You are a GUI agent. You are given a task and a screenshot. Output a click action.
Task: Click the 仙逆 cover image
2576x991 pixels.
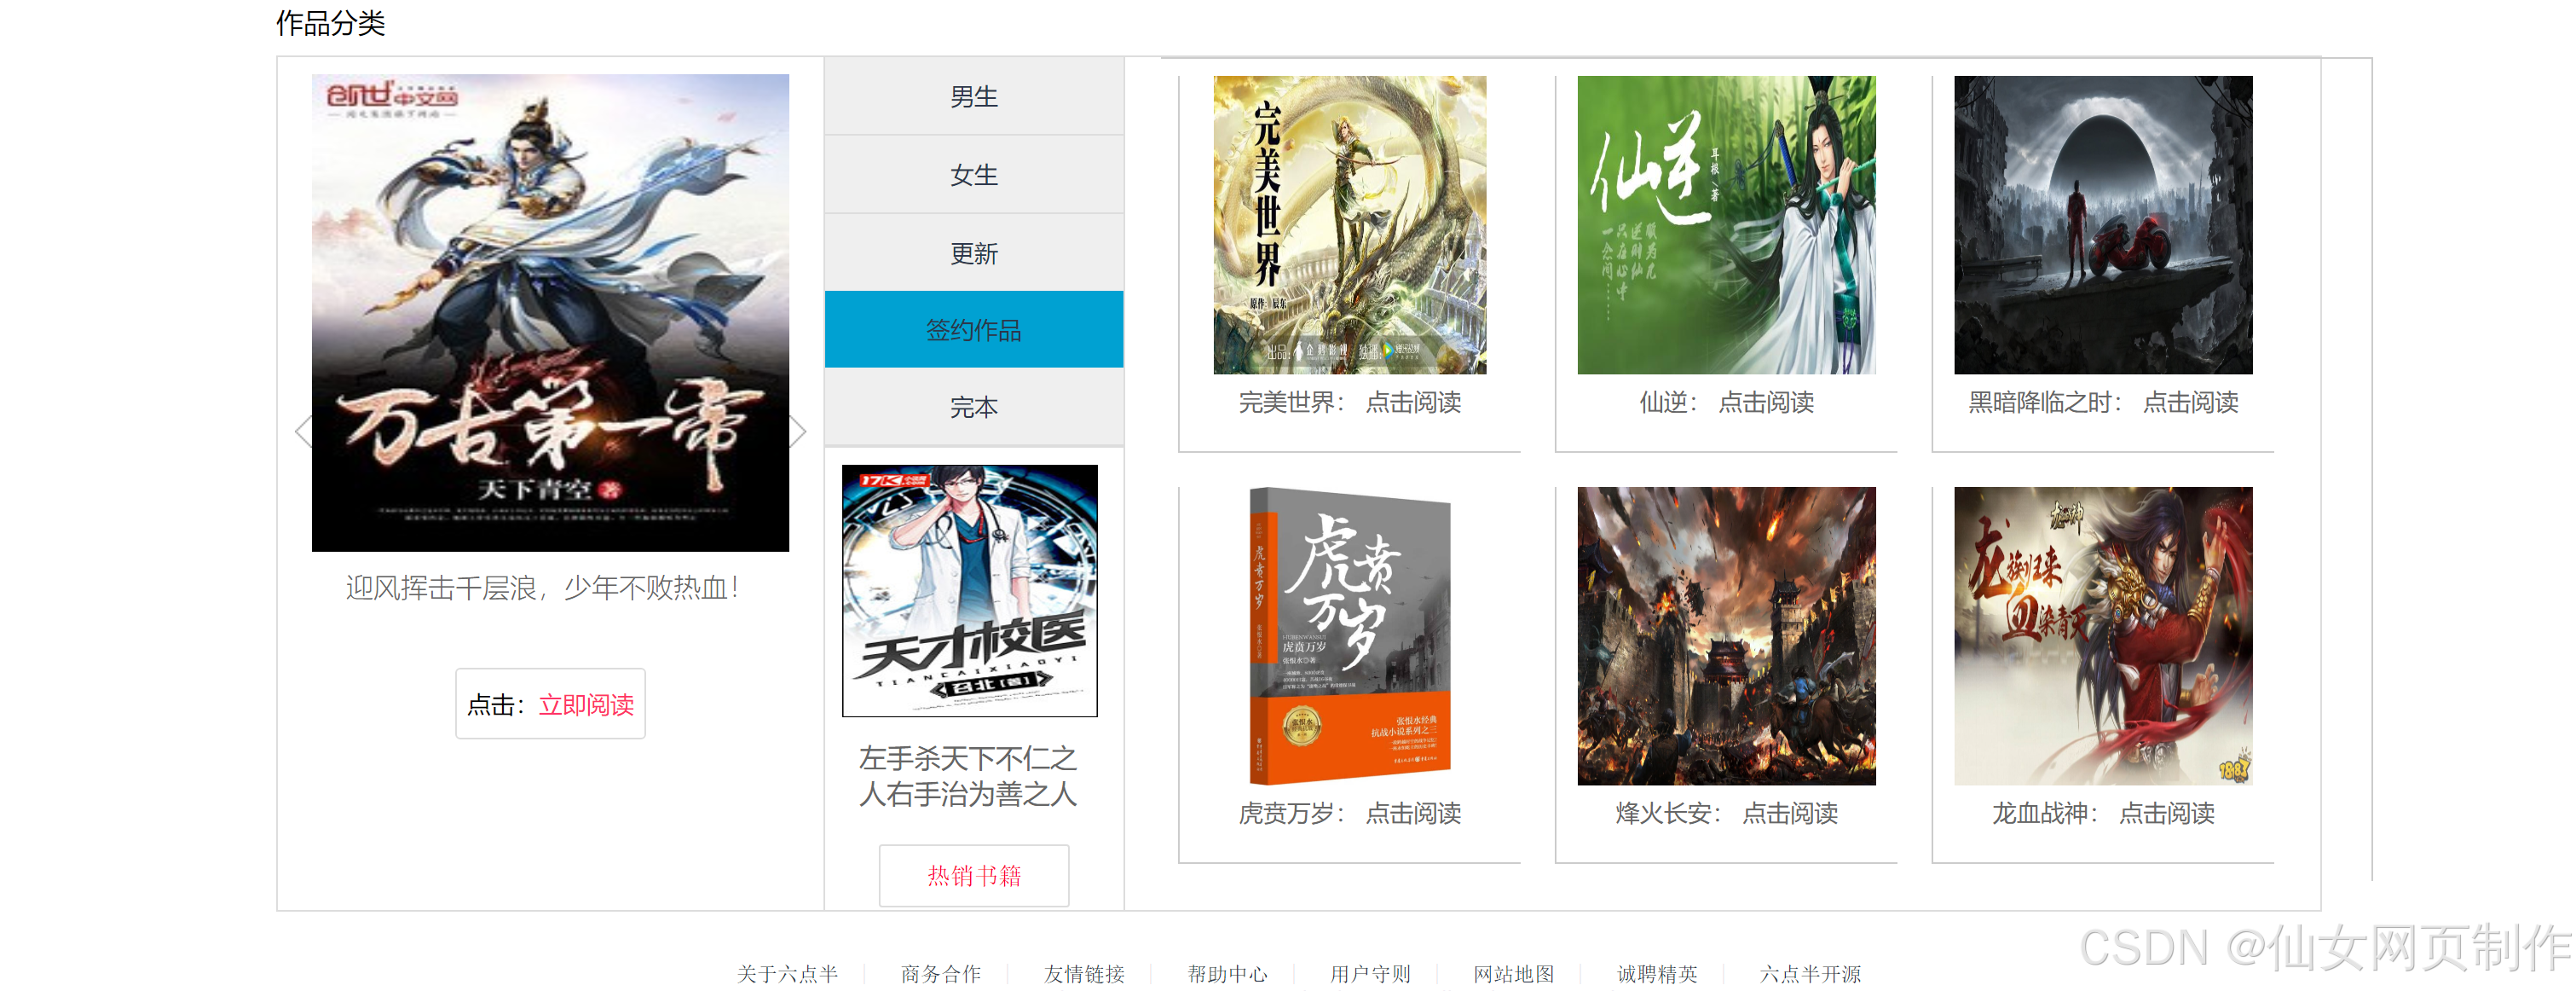[x=1726, y=225]
